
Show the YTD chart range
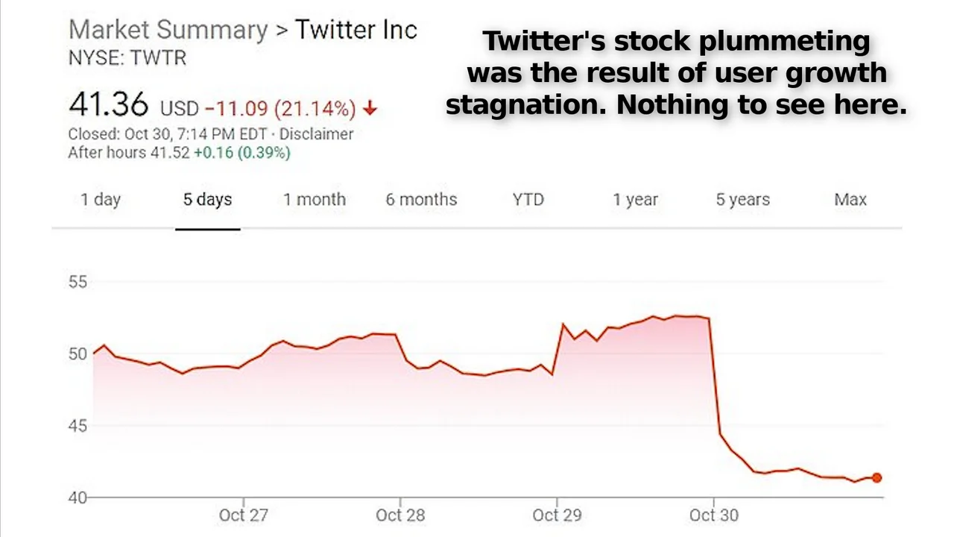click(x=528, y=200)
